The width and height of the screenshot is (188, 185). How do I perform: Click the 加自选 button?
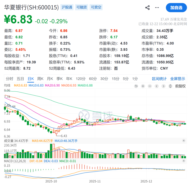(176, 8)
